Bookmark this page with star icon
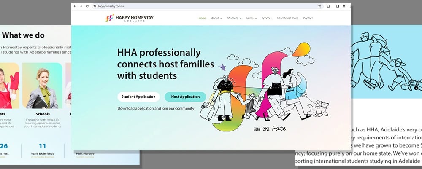 (x=319, y=6)
